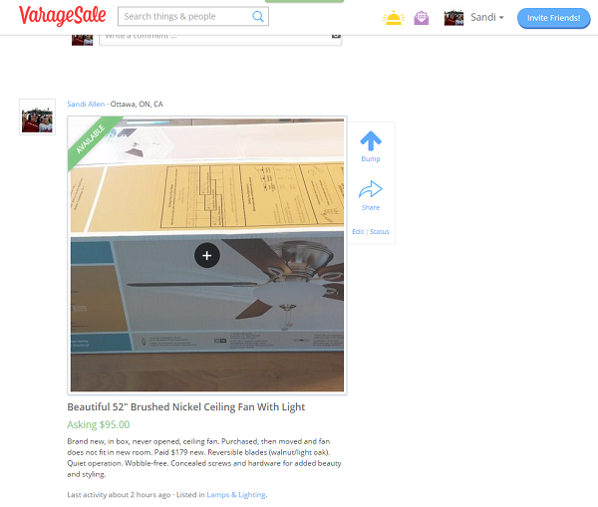Open the Sandi Allen profile link
598x507 pixels.
(86, 104)
